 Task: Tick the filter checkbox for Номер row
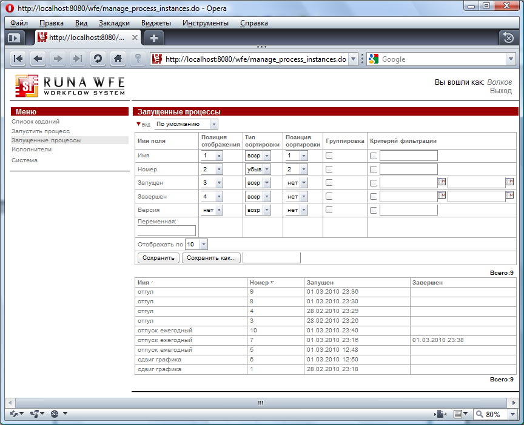click(x=374, y=170)
